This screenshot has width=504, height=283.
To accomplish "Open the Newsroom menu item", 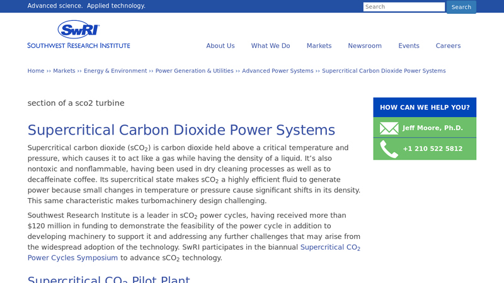I will [x=365, y=45].
